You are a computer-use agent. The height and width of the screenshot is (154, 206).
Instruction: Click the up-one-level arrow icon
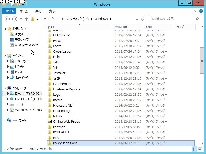click(x=27, y=19)
